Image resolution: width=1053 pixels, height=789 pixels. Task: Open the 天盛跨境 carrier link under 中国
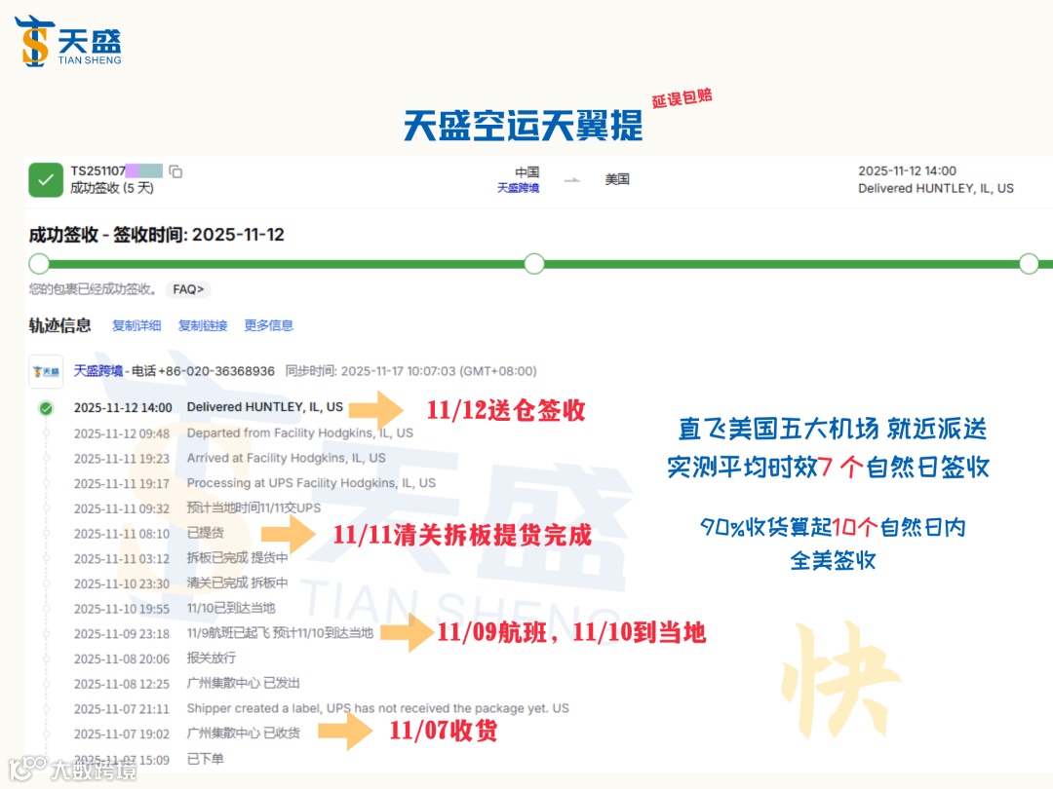[x=518, y=188]
